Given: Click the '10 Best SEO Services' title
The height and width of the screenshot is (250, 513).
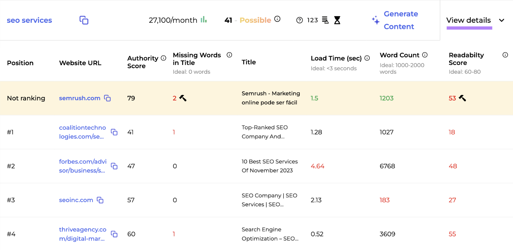Looking at the screenshot, I should coord(270,166).
